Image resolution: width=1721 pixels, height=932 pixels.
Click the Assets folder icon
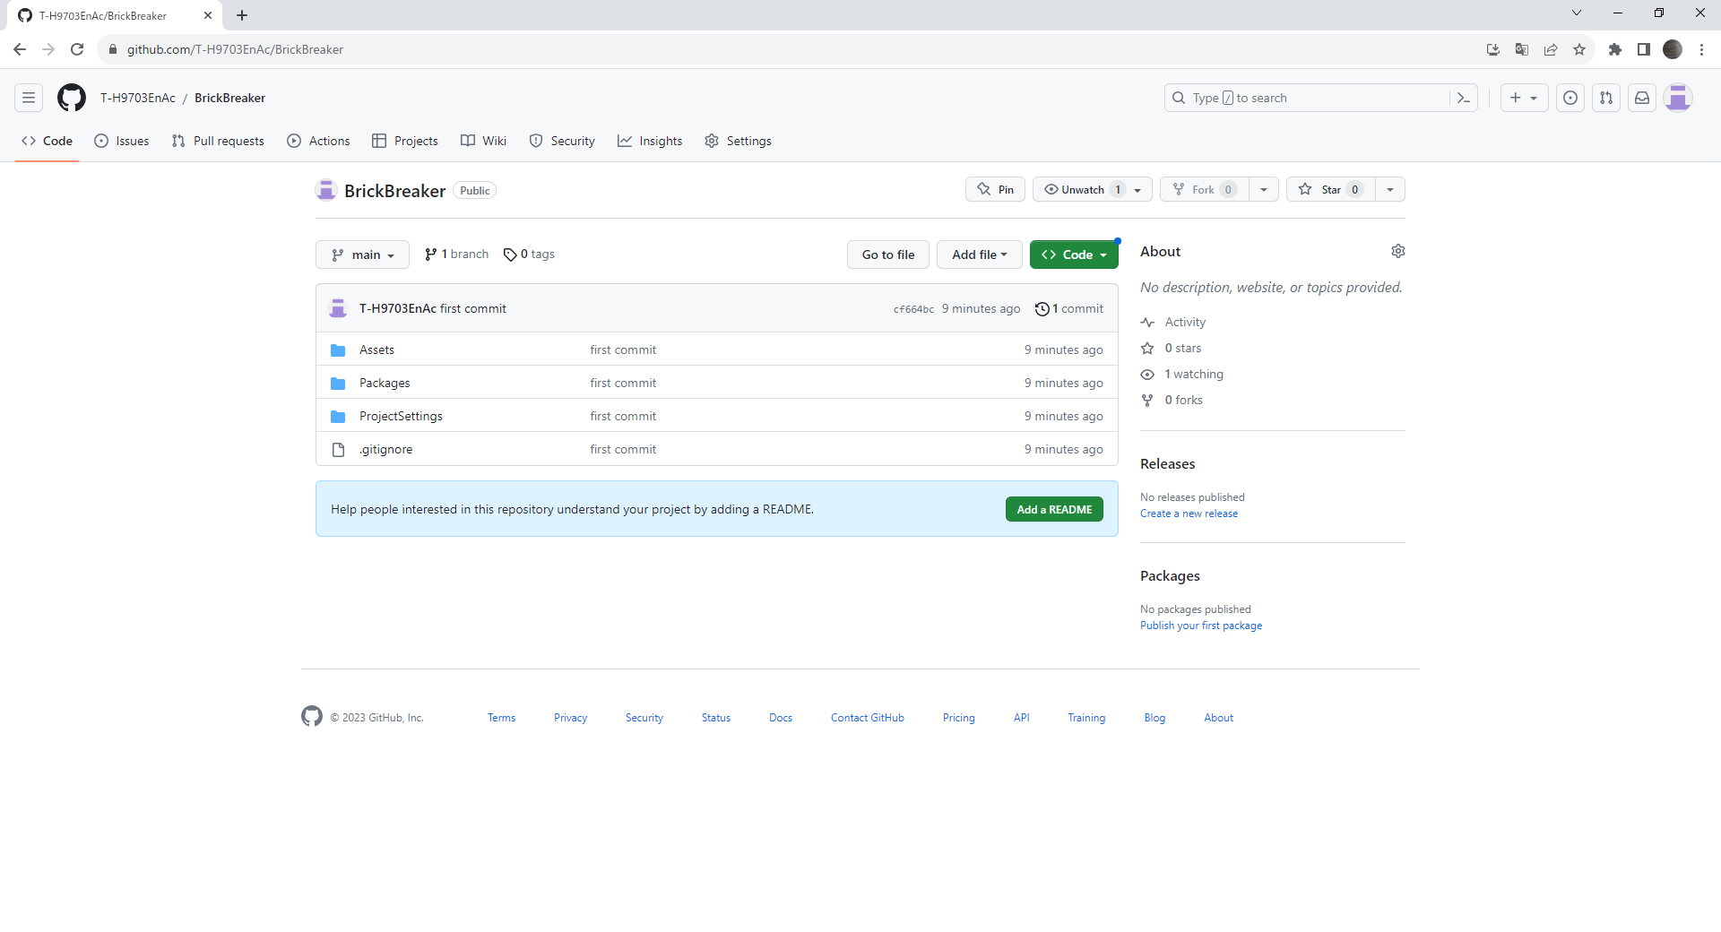338,349
